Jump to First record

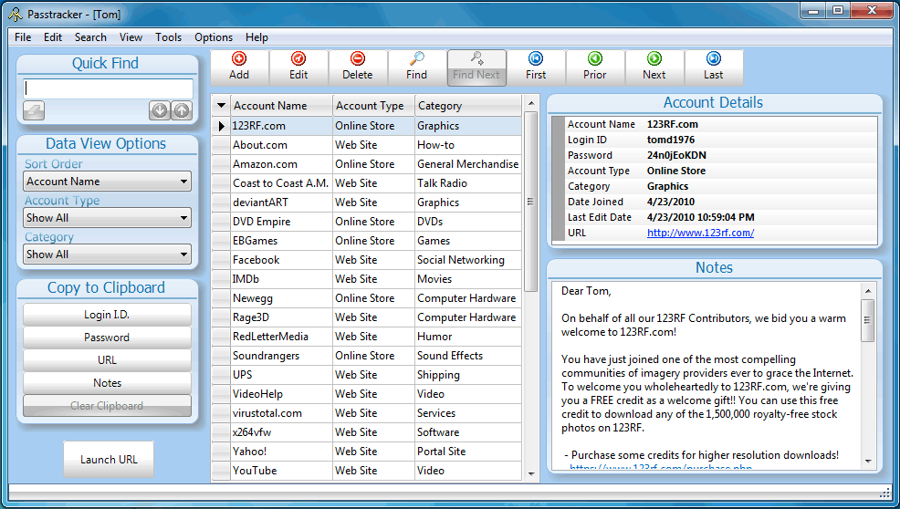(536, 68)
